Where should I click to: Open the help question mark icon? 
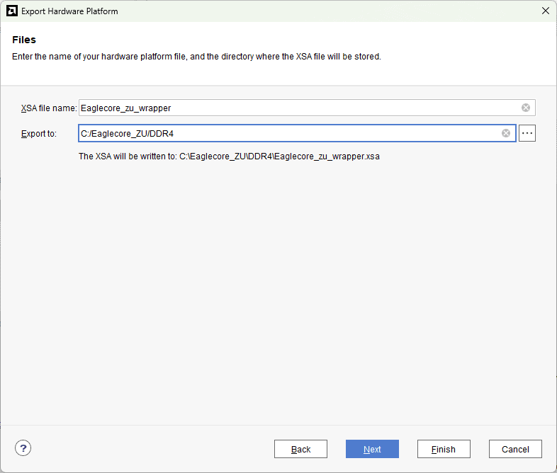pyautogui.click(x=23, y=448)
